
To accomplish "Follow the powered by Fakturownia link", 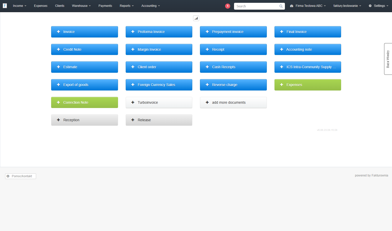I will pos(371,175).
